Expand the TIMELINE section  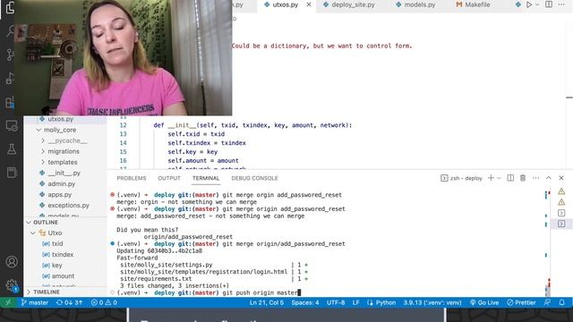[x=65, y=292]
